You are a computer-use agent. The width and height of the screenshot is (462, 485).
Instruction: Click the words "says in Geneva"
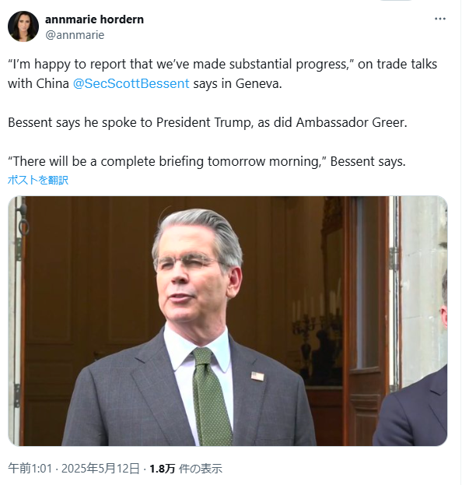tap(237, 83)
